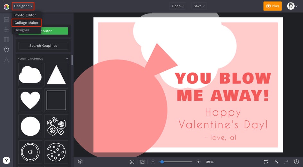Click the 39% zoom level value

pos(210,162)
